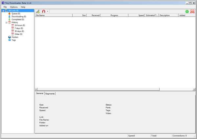Open the Options menu
Screen dimensions: 197x139
click(x=14, y=7)
